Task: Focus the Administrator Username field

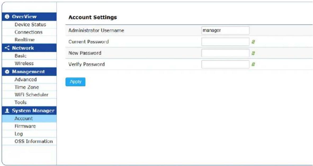Action: [x=225, y=30]
